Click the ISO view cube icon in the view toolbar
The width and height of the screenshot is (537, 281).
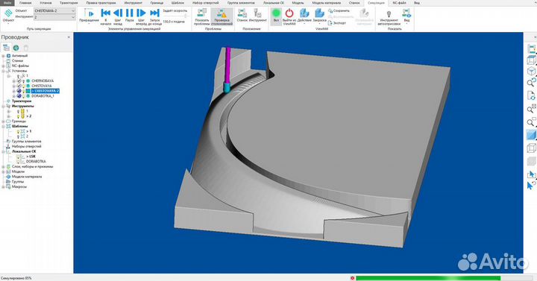click(531, 72)
